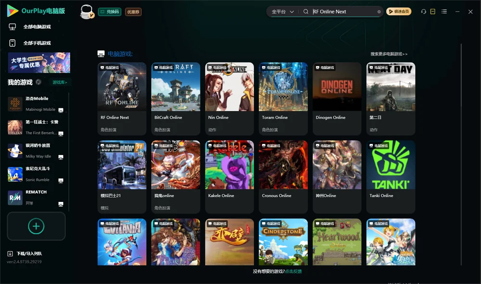Image resolution: width=481 pixels, height=284 pixels.
Task: Click the 点击反馈 feedback link
Action: click(293, 272)
